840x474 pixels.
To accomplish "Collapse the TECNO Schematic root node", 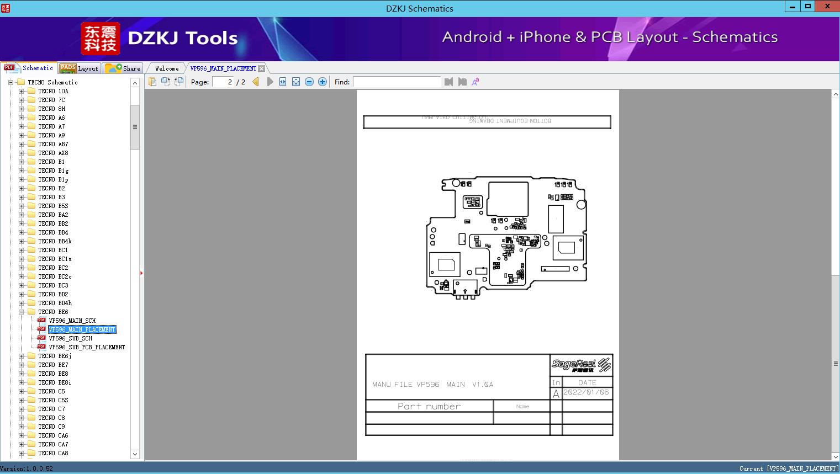I will tap(10, 82).
